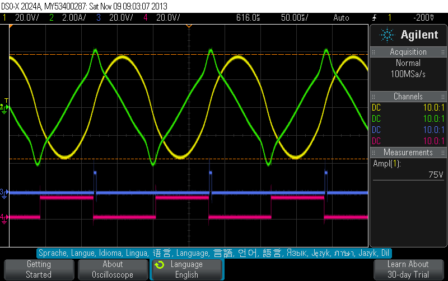
Task: Click the DSO-X 2024A title timestamp text
Action: click(x=85, y=6)
